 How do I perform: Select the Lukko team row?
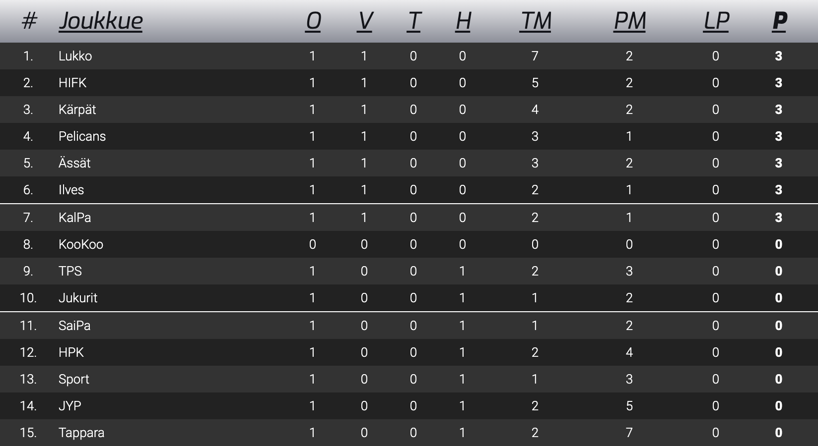pos(75,56)
